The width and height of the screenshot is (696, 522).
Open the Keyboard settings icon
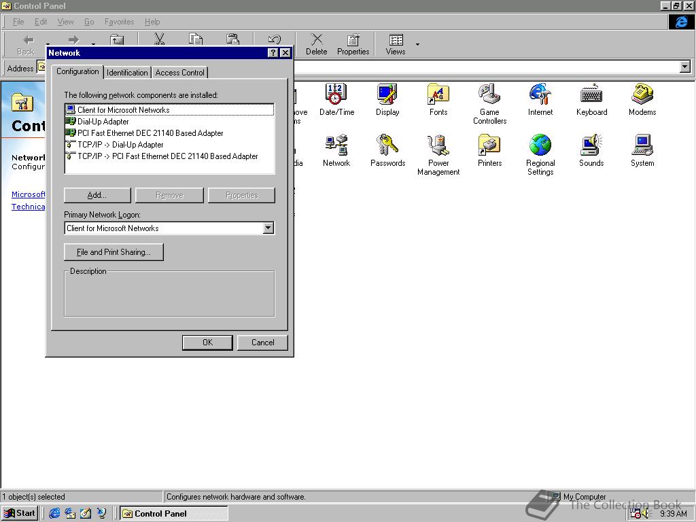pos(591,99)
